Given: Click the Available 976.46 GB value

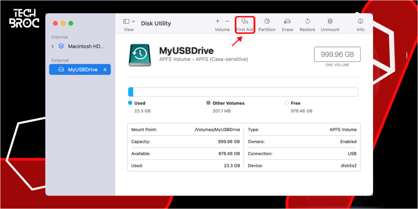Looking at the screenshot, I should point(229,153).
